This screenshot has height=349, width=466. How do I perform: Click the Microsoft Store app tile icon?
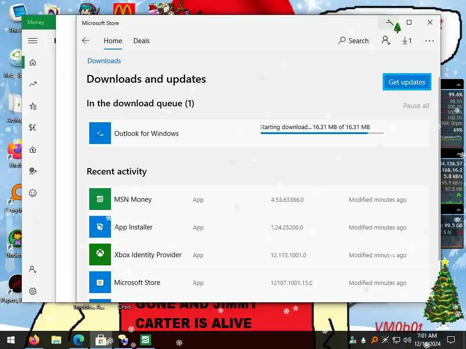100,282
